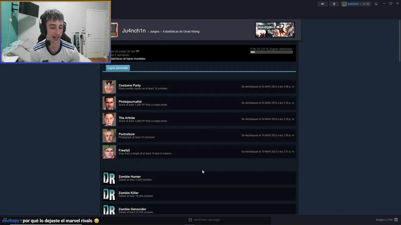Click the Costume Party unlock date text
Screen dimensions: 401x225
pyautogui.click(x=268, y=87)
